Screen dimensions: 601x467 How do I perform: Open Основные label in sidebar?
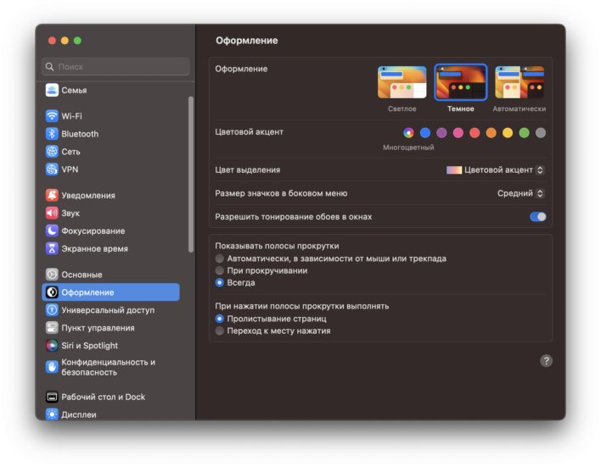click(x=81, y=275)
